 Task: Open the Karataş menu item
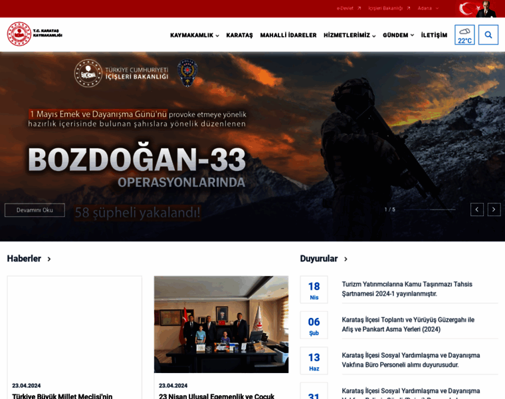239,35
